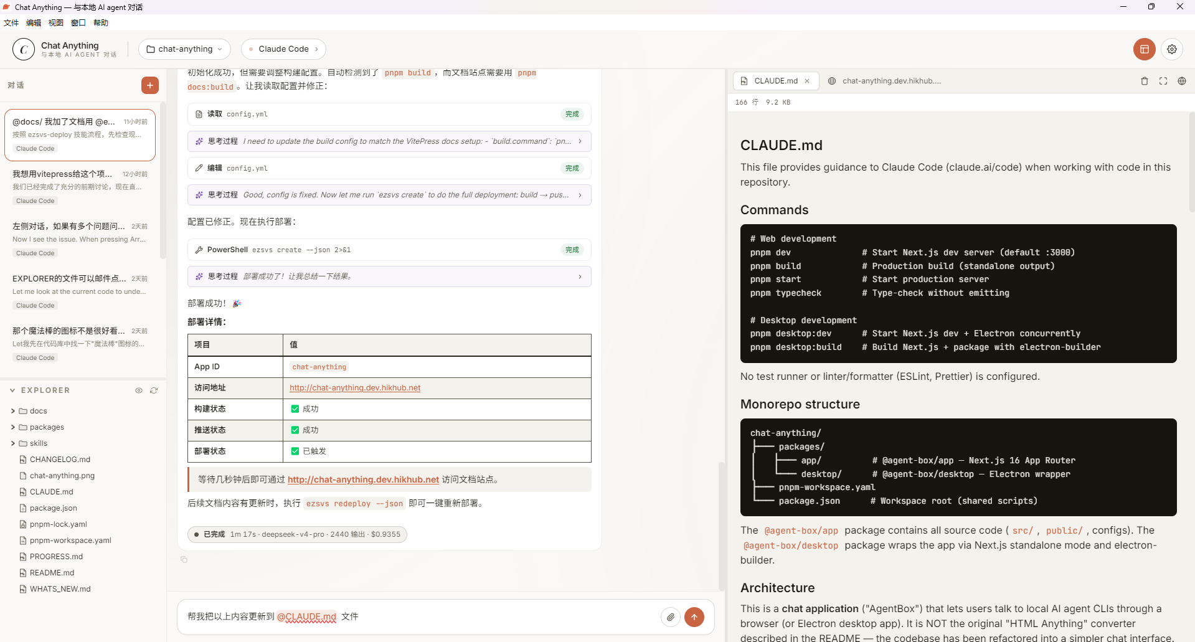Screen dimensions: 1195x642
Task: Click the image file icon for chat-anything.png
Action: [x=23, y=476]
